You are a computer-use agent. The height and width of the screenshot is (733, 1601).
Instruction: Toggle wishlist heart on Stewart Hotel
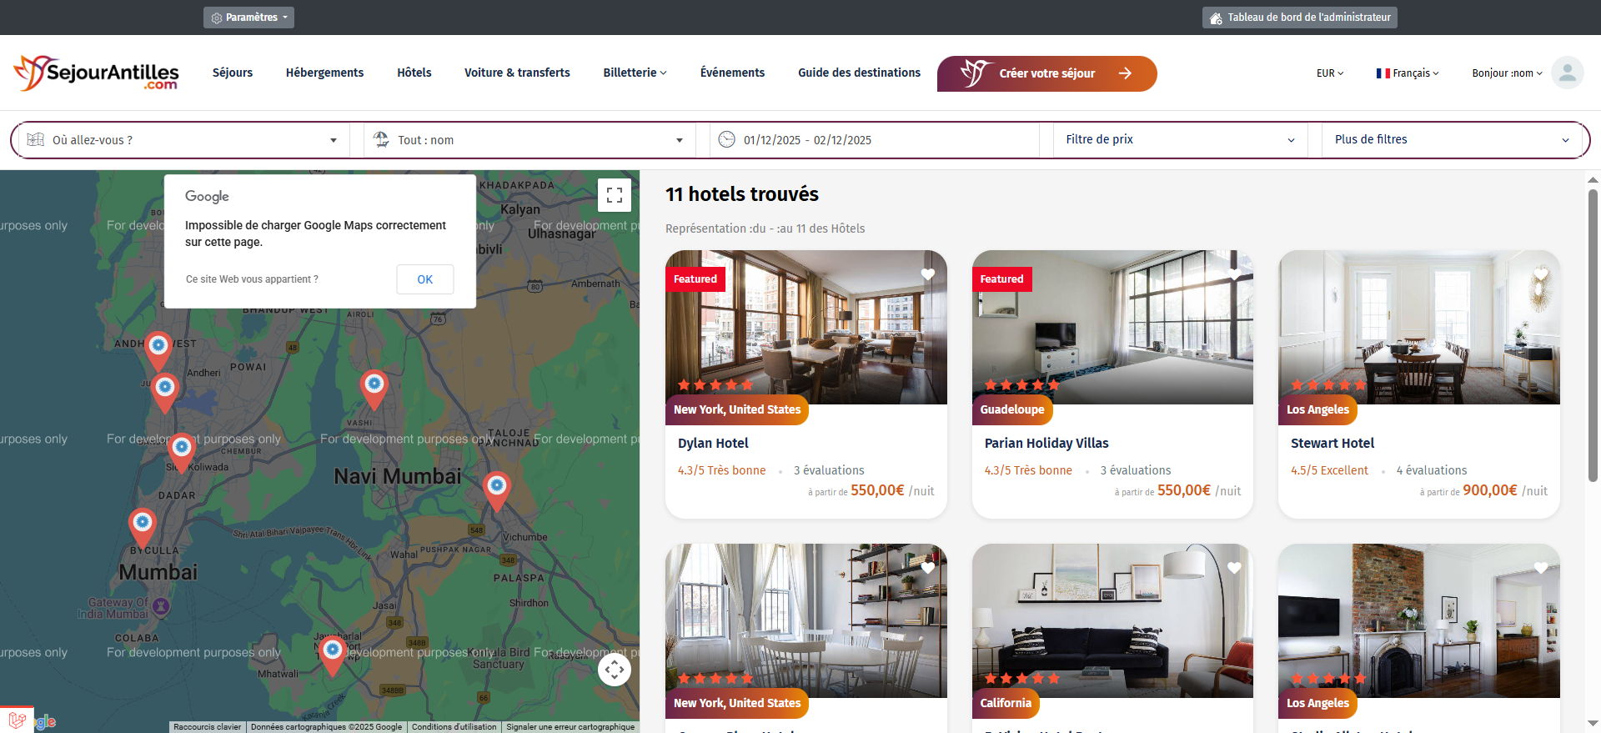click(1541, 274)
